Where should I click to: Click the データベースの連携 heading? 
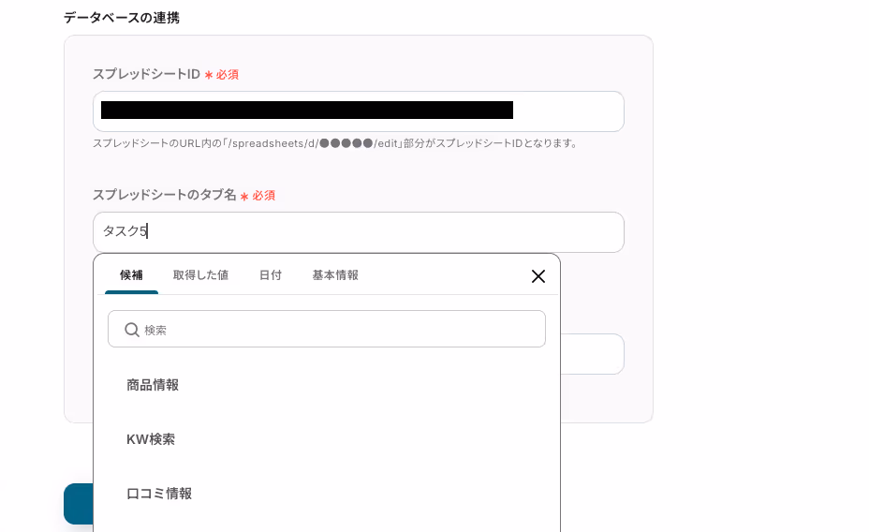[122, 18]
